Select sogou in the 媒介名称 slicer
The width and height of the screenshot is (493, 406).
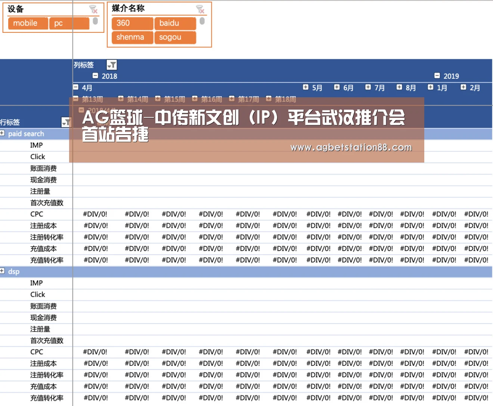(175, 37)
